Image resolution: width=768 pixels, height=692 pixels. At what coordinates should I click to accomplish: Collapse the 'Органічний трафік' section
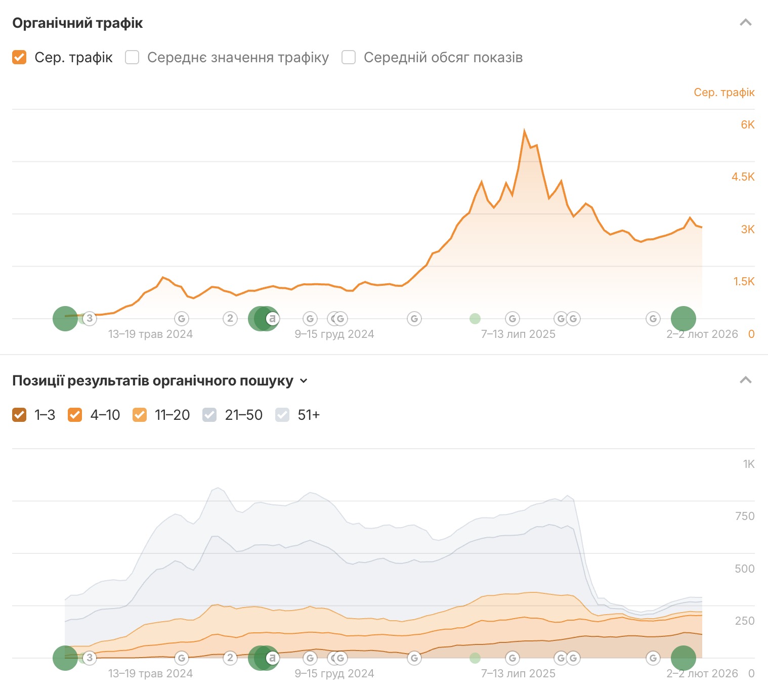[745, 23]
